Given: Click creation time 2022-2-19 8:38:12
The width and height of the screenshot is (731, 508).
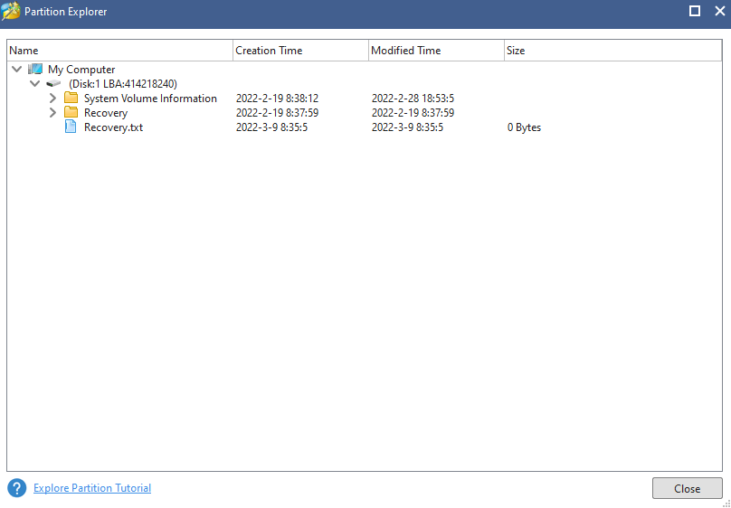Looking at the screenshot, I should pyautogui.click(x=278, y=99).
